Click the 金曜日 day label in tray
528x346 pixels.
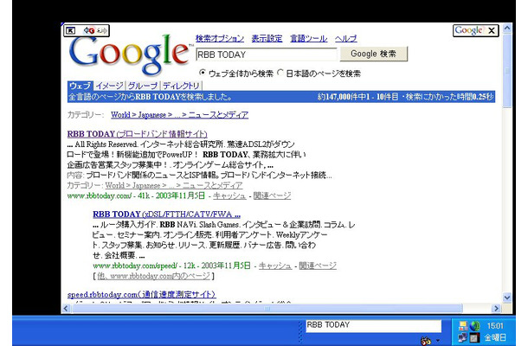point(494,337)
